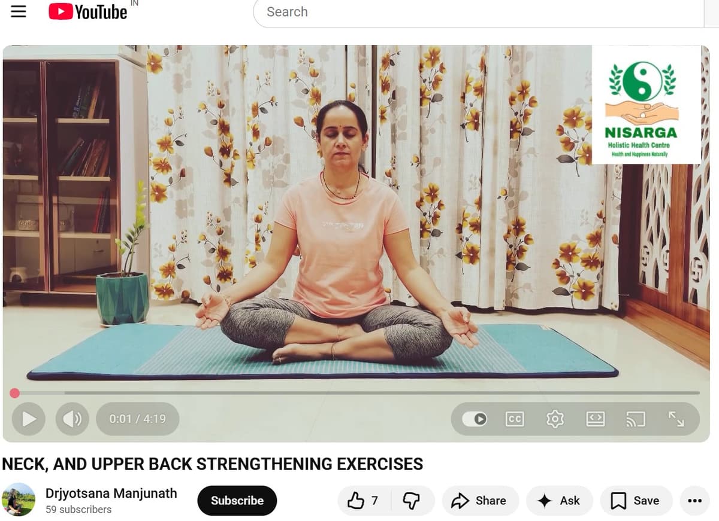Play the video
This screenshot has width=719, height=521.
[x=29, y=419]
